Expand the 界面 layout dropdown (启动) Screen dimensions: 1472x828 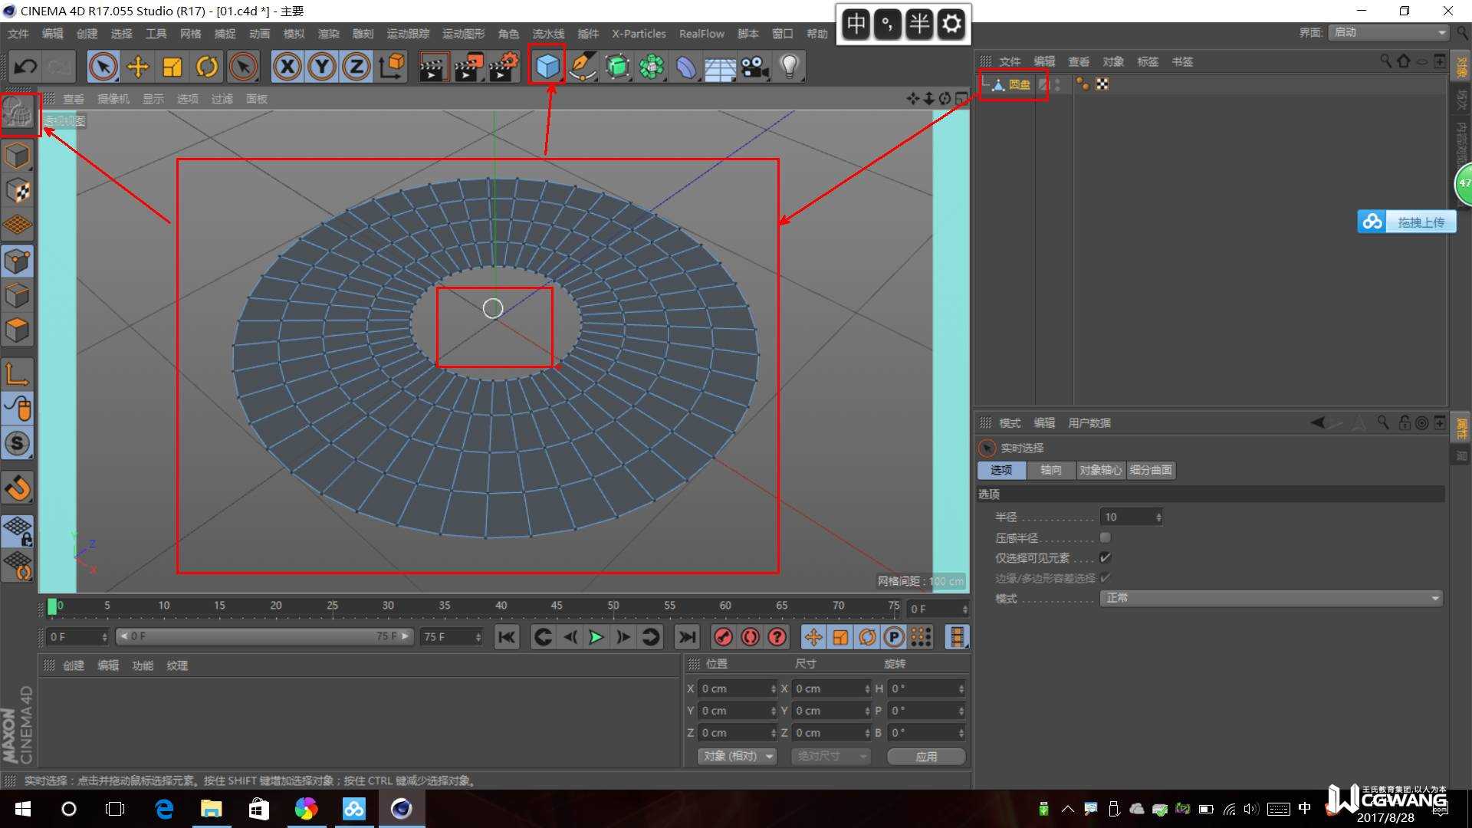tap(1388, 32)
